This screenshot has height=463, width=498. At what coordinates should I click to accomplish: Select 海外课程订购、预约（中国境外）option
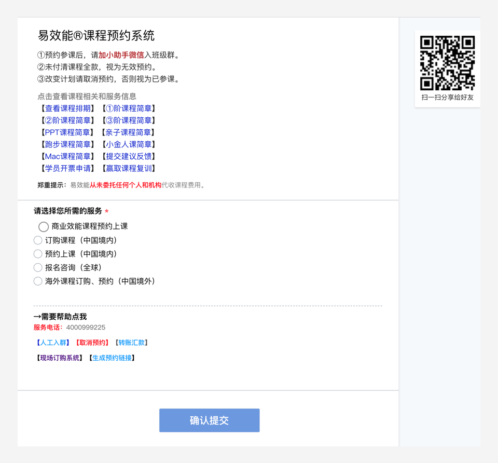tap(38, 281)
